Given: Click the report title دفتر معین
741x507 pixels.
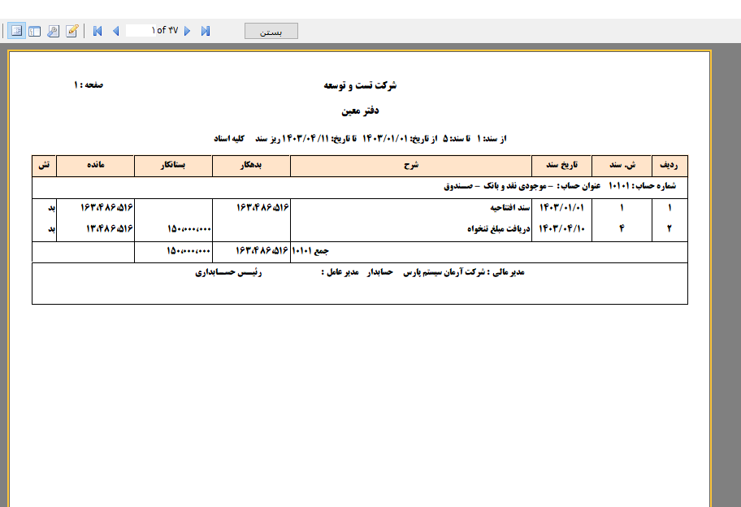Looking at the screenshot, I should pyautogui.click(x=360, y=110).
